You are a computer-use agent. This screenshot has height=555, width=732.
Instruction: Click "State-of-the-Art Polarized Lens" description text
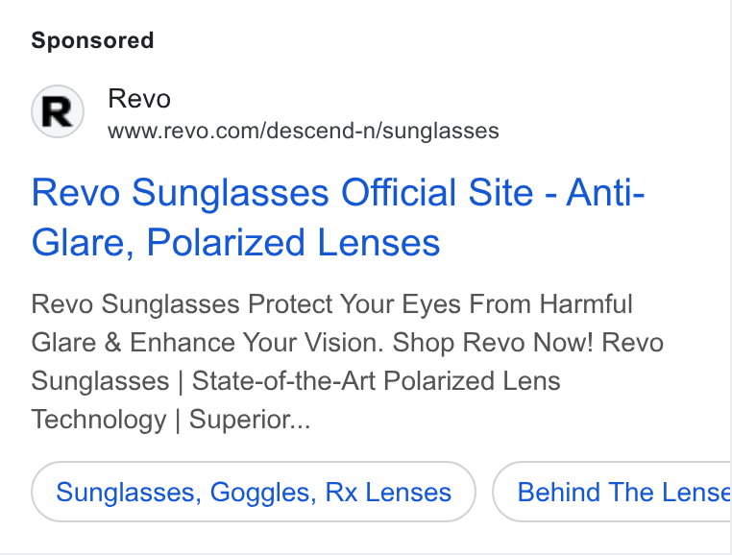(x=376, y=381)
